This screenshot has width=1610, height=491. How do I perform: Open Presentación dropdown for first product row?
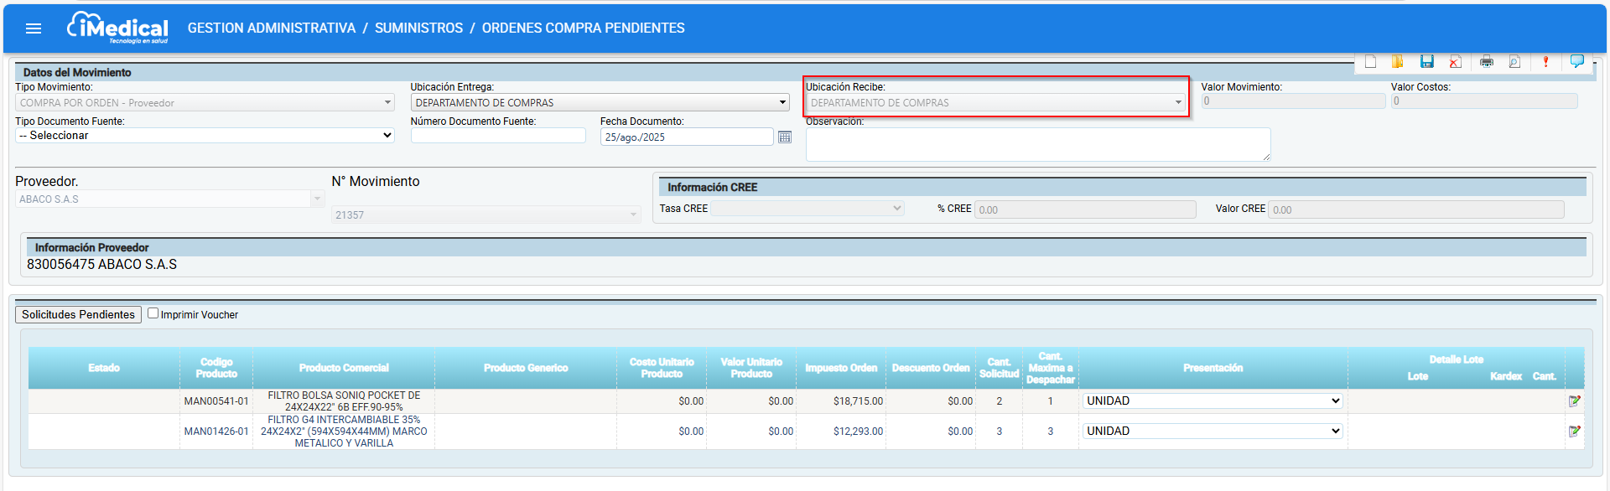point(1213,401)
